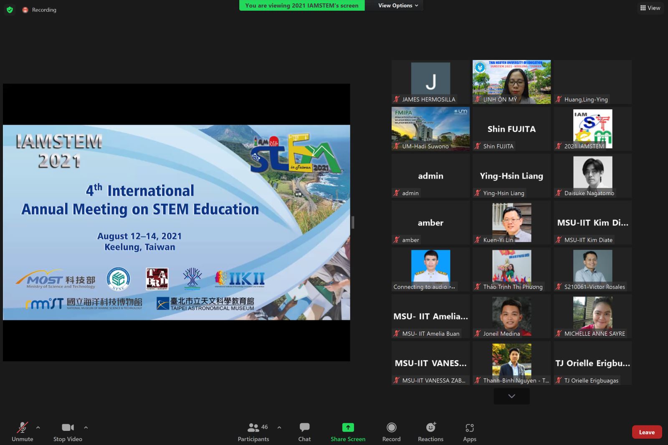This screenshot has height=445, width=668.
Task: Select MSU-IIT Kim Diate tile
Action: point(592,222)
